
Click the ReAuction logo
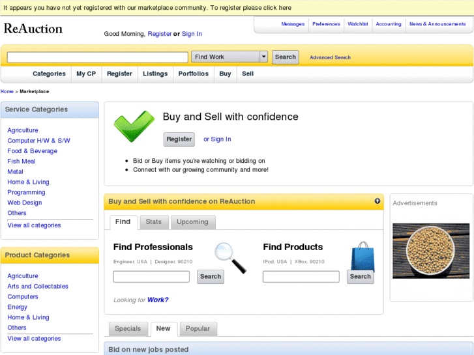(x=33, y=29)
